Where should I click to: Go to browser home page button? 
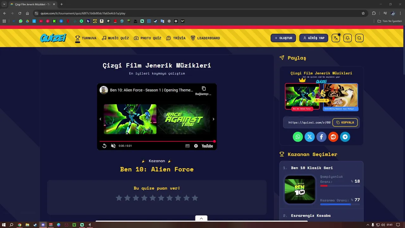click(x=27, y=13)
